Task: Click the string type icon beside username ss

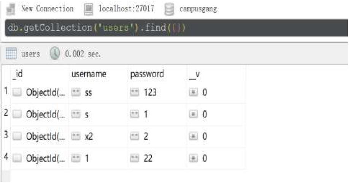Action: 76,92
